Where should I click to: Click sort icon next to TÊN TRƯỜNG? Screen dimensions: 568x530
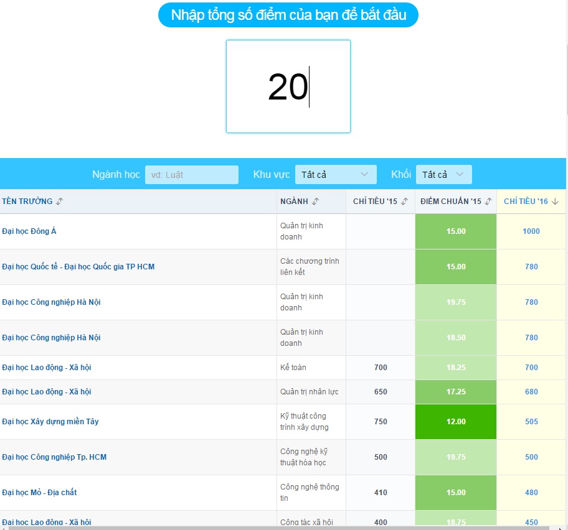point(60,202)
